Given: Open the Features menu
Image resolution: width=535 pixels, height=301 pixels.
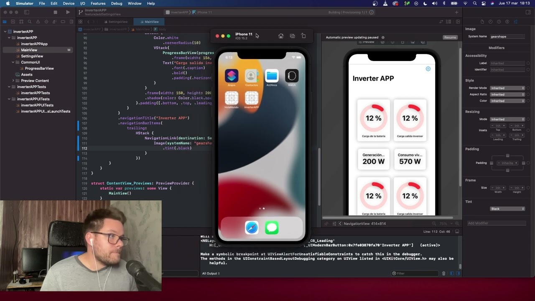Looking at the screenshot, I should [98, 3].
